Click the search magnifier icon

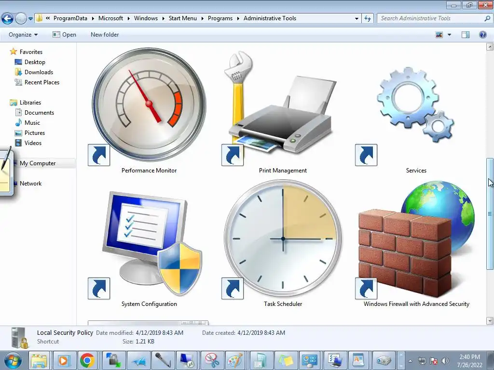pos(487,18)
